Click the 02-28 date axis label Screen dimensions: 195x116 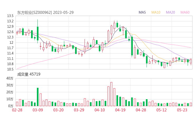(17, 110)
